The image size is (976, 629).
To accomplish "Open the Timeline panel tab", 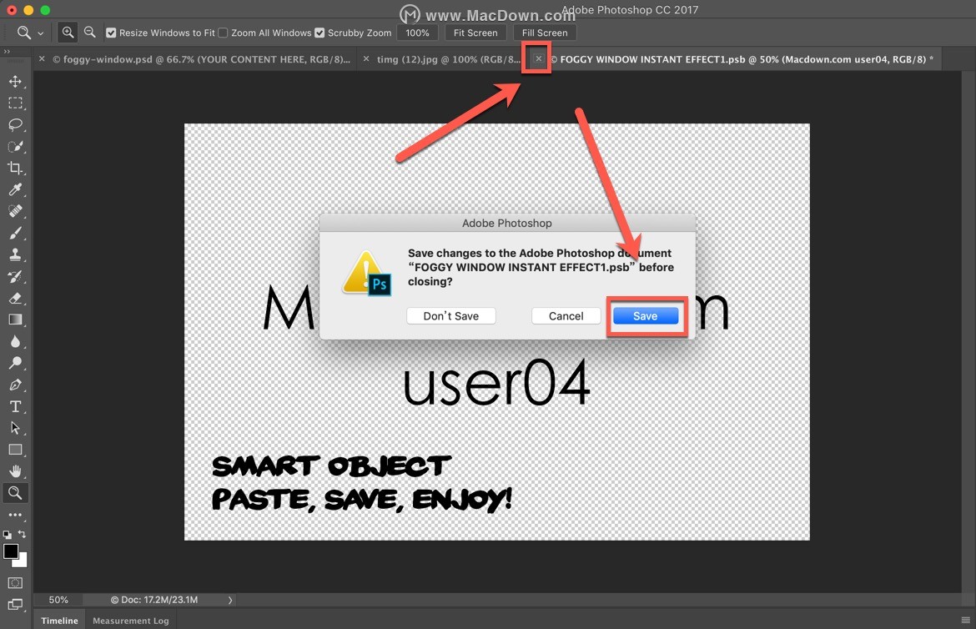I will click(60, 621).
